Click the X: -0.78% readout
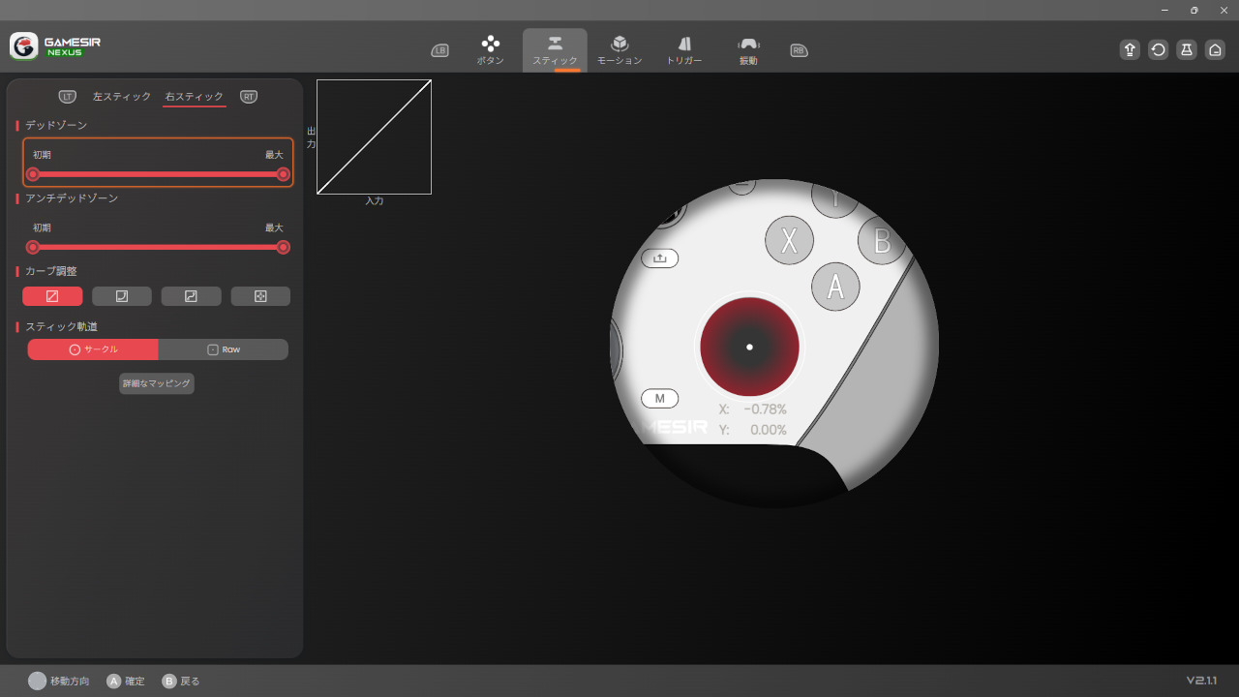 tap(753, 409)
